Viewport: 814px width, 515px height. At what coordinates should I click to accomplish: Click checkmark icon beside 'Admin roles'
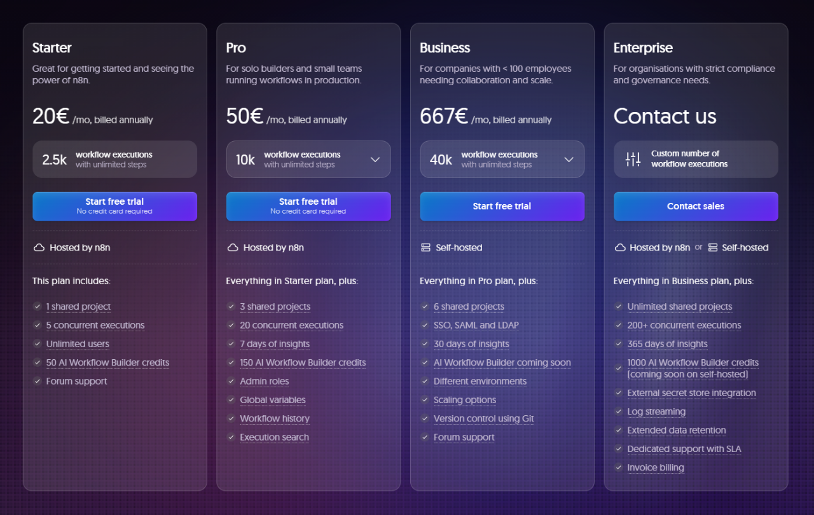[x=231, y=381]
